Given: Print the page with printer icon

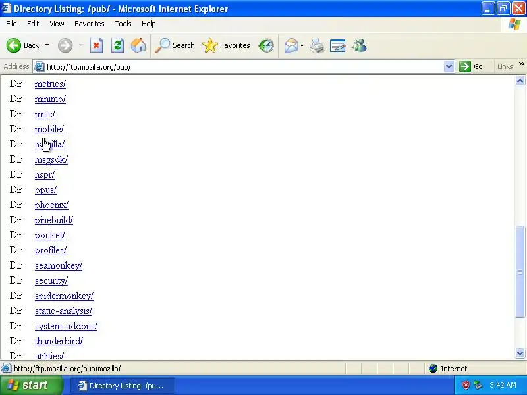Looking at the screenshot, I should click(x=317, y=45).
